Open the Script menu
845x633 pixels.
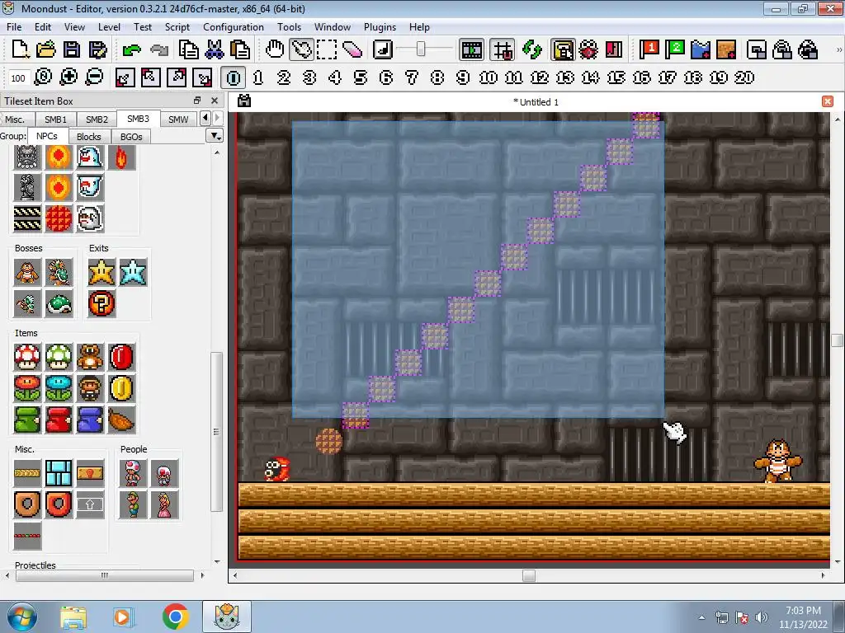177,27
